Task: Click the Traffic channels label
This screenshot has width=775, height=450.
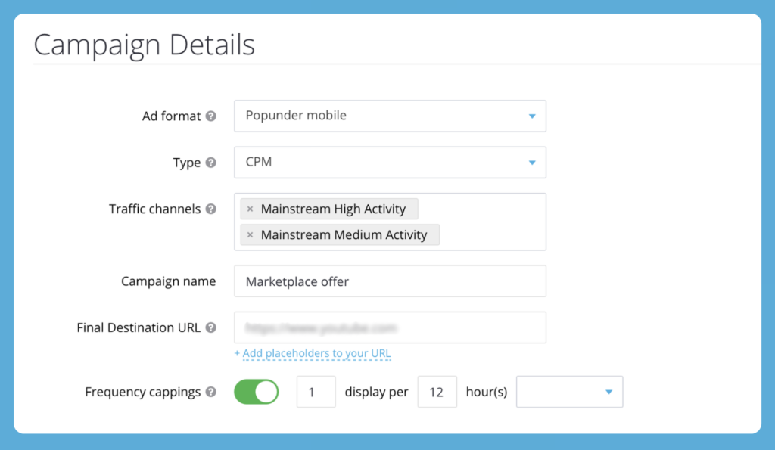Action: click(154, 209)
